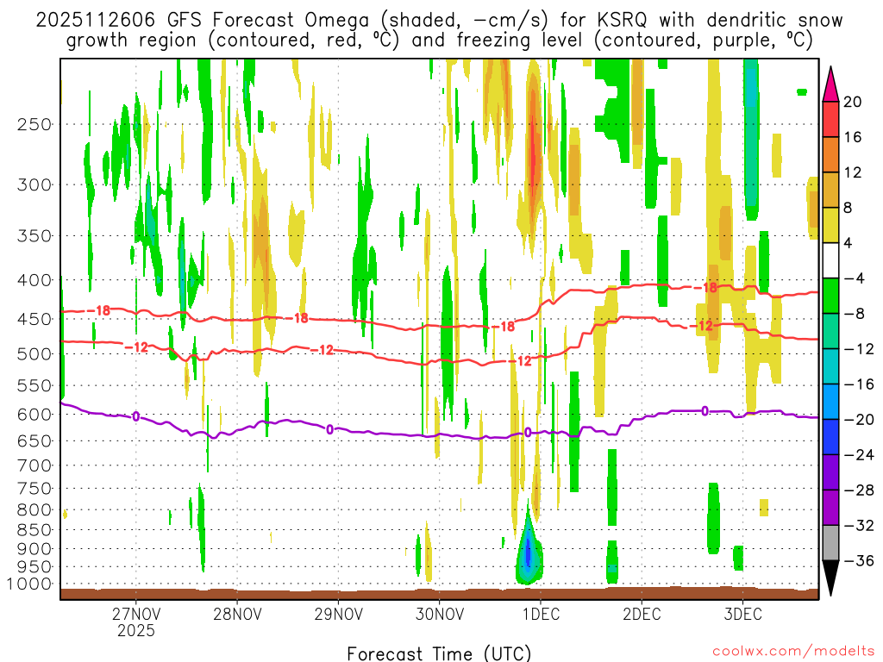
Task: Click the chart title mentioning KSRQ
Action: click(x=439, y=30)
